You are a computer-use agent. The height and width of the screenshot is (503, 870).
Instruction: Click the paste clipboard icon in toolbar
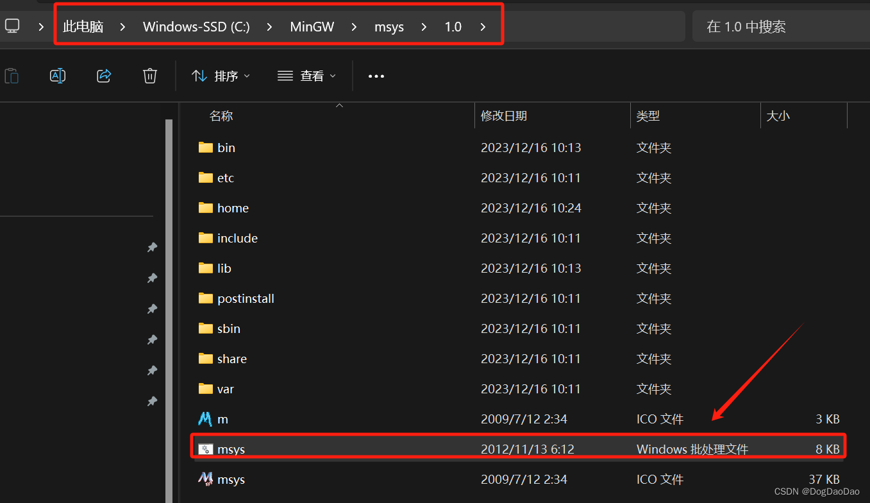(12, 76)
